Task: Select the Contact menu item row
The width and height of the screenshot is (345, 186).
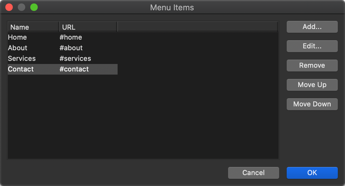Action: tap(21, 69)
